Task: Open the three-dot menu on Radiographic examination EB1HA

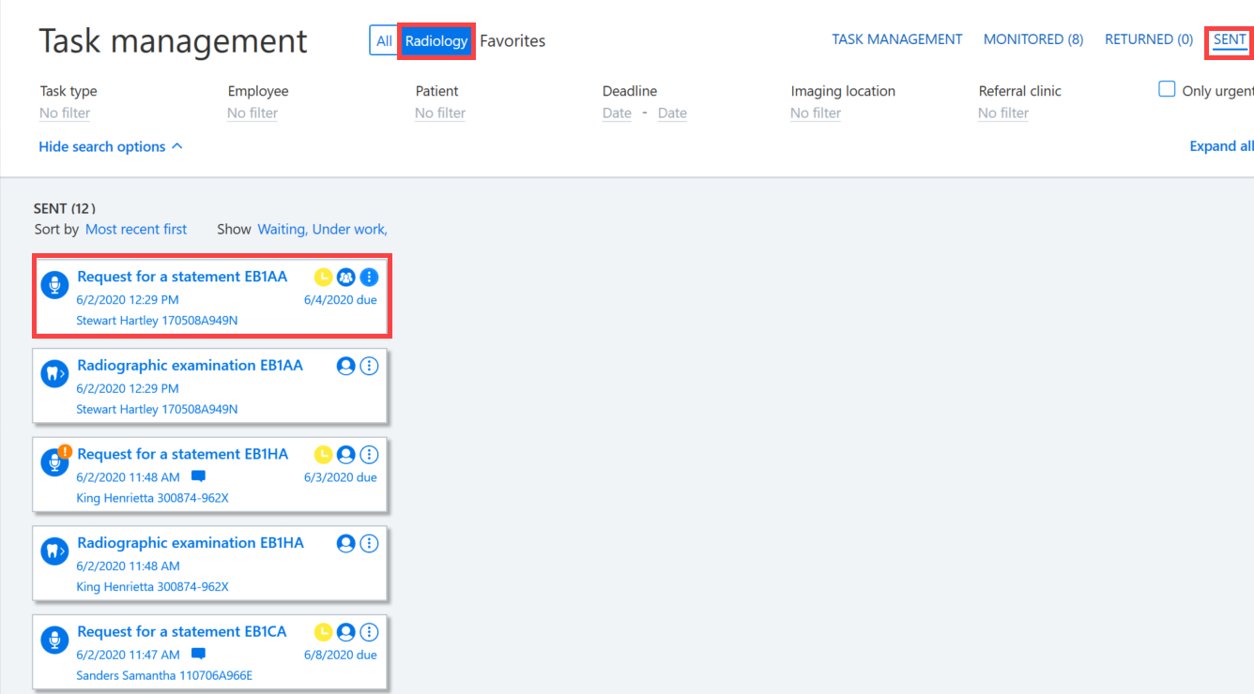Action: pos(369,544)
